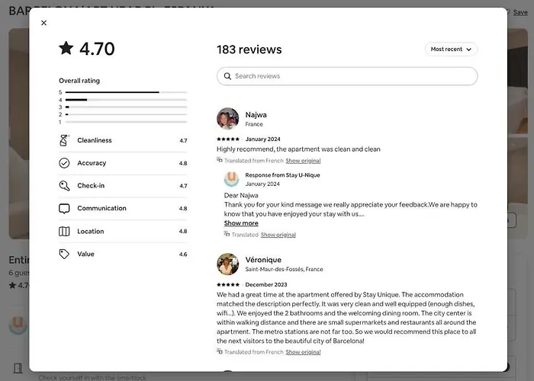This screenshot has height=381, width=534.
Task: Expand host response with Show more
Action: tap(241, 223)
